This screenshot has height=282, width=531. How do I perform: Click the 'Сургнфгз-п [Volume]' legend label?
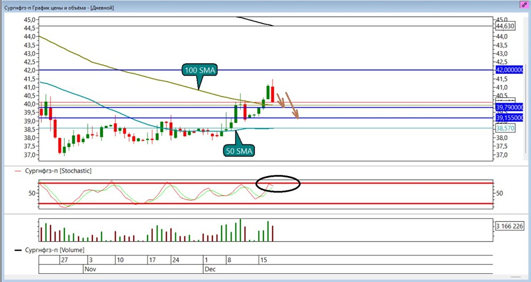point(55,250)
